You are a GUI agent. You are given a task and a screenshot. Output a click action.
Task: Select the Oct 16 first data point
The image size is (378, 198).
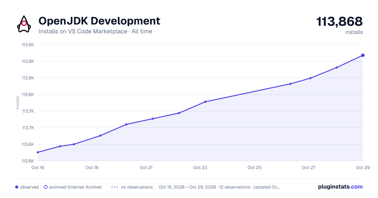pos(38,152)
